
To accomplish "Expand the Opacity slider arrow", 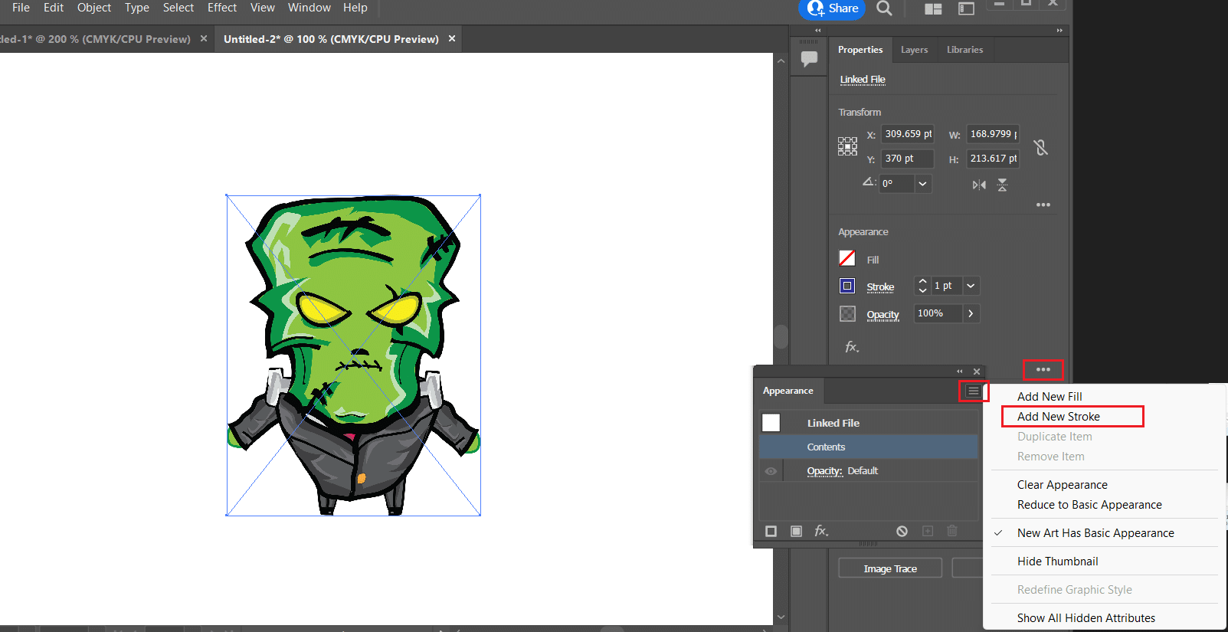I will [x=971, y=313].
